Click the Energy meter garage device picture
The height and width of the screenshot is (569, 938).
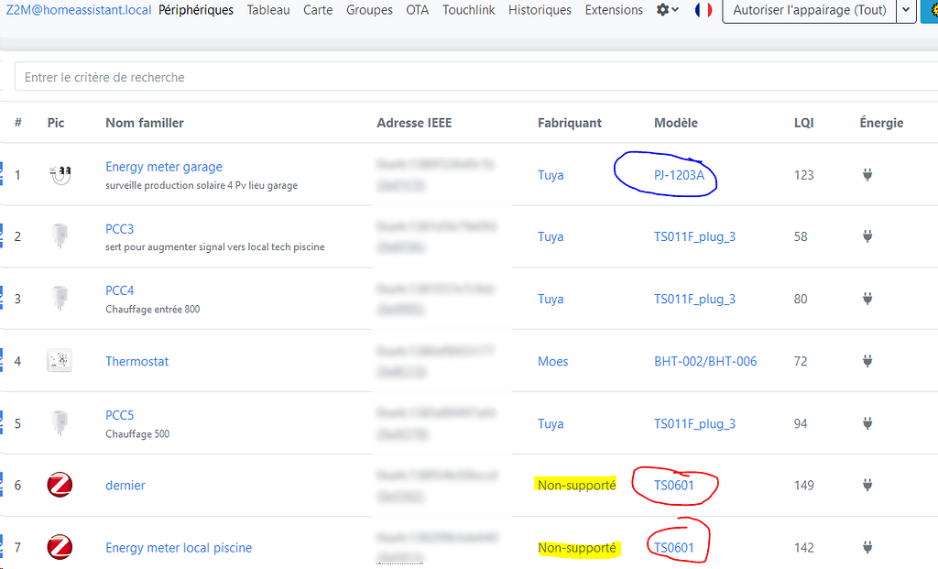pos(60,174)
